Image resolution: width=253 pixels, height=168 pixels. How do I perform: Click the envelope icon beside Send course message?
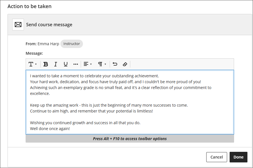[x=18, y=25]
